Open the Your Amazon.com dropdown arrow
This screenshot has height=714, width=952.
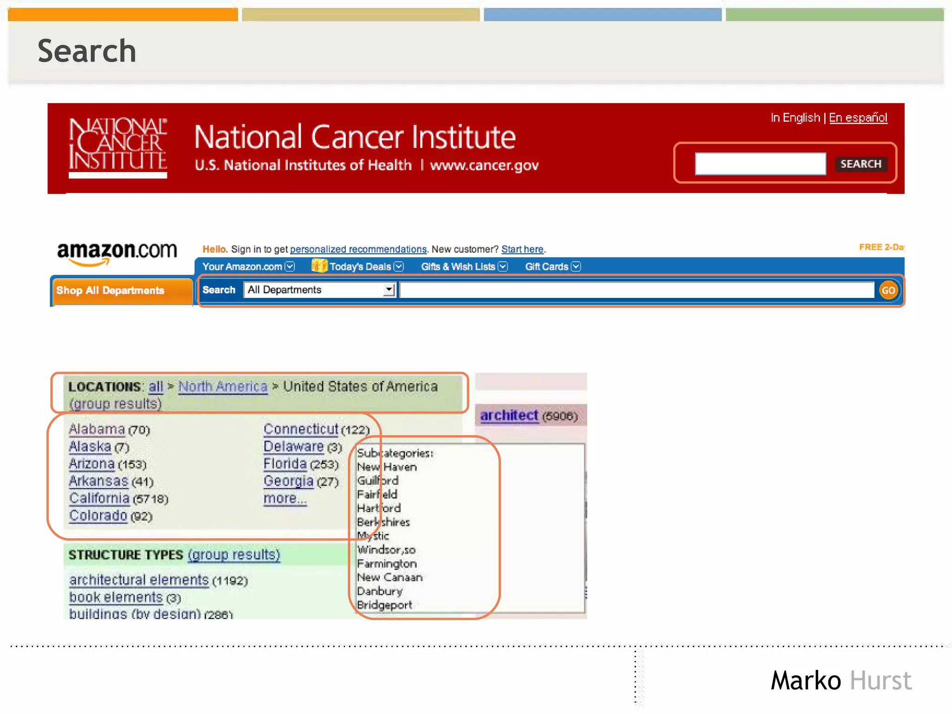pos(290,266)
